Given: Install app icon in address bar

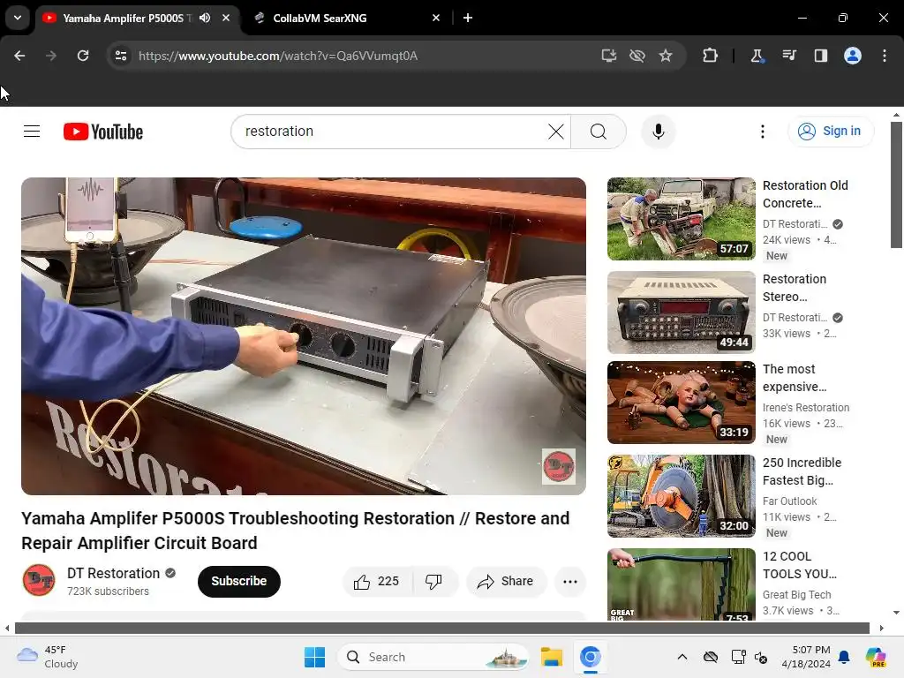Looking at the screenshot, I should pyautogui.click(x=609, y=56).
